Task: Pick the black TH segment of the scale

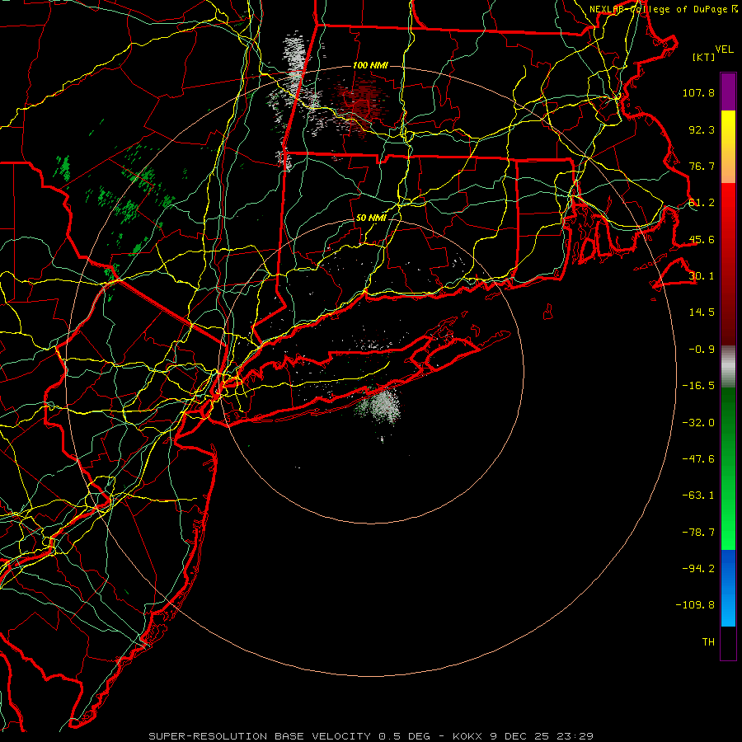Action: pyautogui.click(x=728, y=642)
